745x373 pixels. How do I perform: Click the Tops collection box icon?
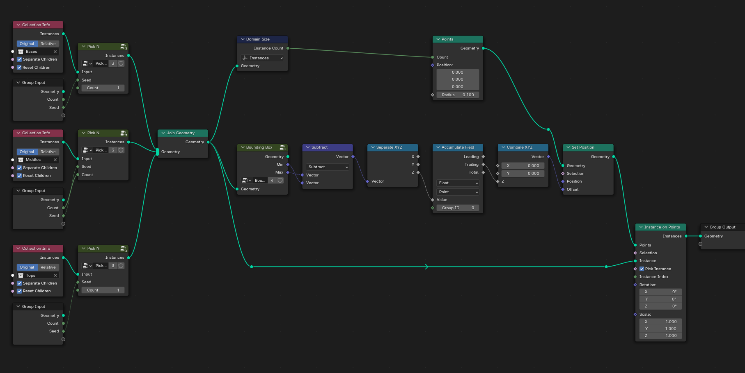(x=21, y=276)
